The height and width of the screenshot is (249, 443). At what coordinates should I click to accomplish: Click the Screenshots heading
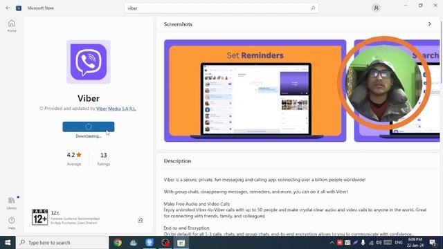point(178,24)
